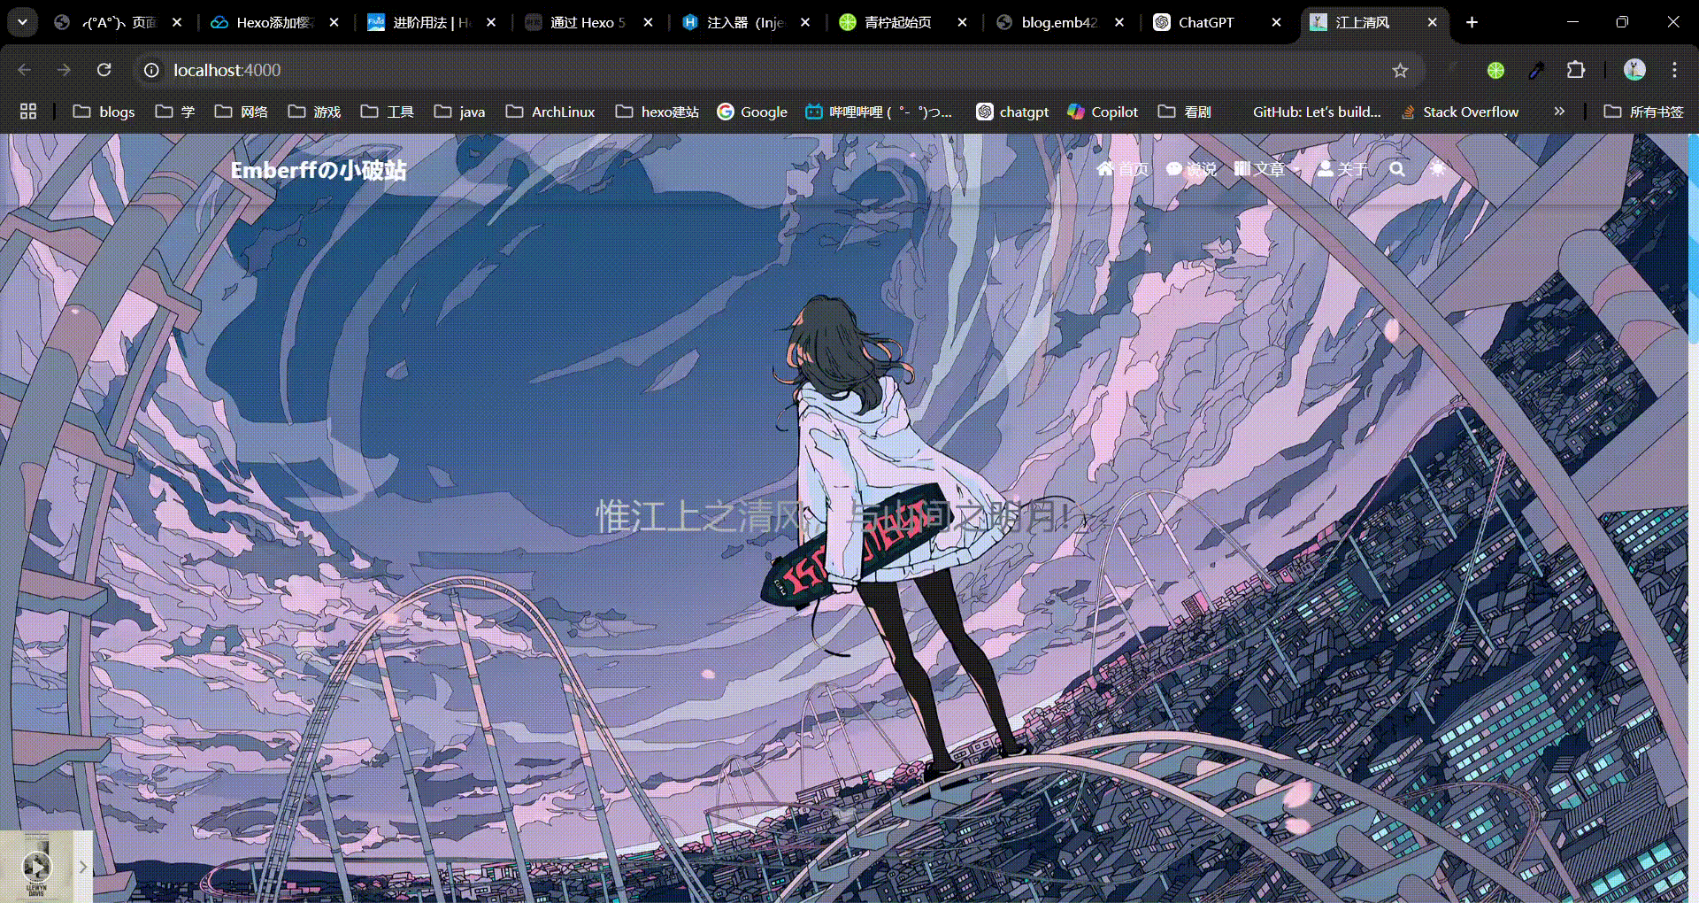Screen dimensions: 1699x903
Task: Go back to the previous page
Action: pyautogui.click(x=25, y=70)
